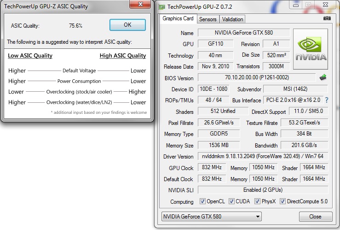Click the additional input is welcome note
The image size is (340, 230).
(x=99, y=112)
